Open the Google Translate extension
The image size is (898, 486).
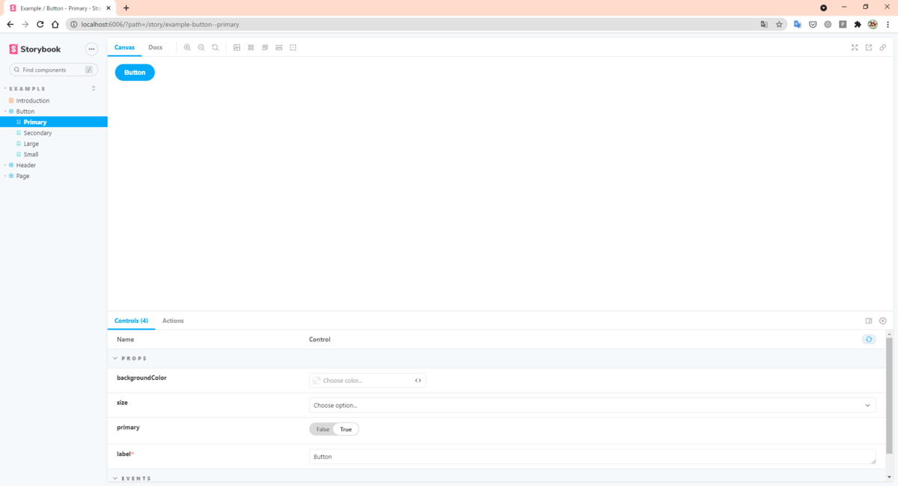click(798, 25)
